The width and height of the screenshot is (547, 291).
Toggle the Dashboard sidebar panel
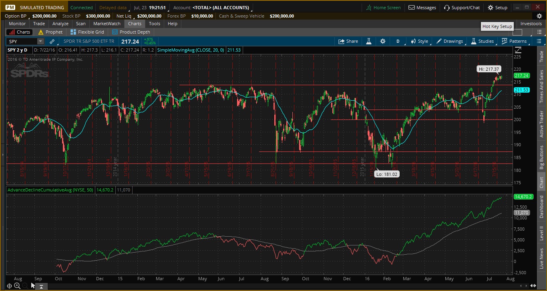point(541,207)
